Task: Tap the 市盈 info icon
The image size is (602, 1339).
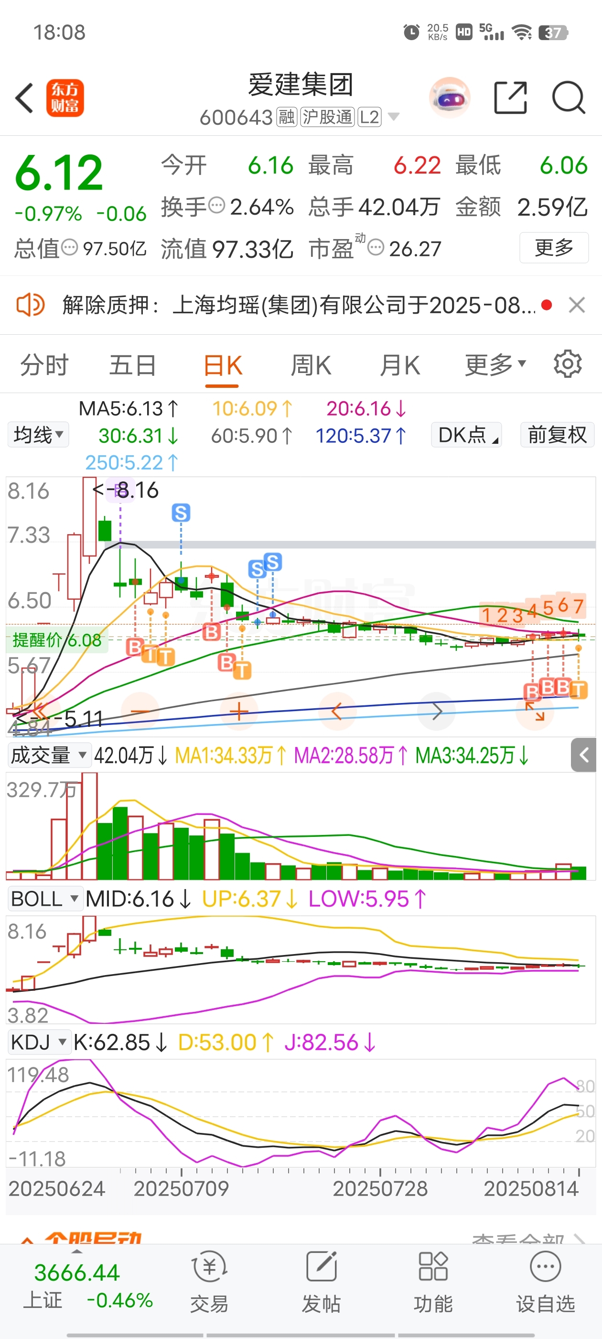Action: point(376,247)
